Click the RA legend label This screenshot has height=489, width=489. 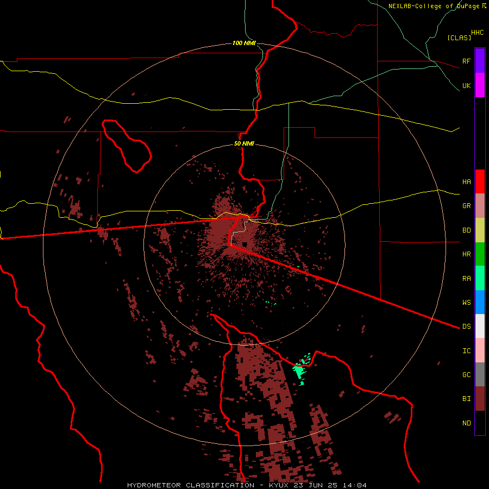466,279
